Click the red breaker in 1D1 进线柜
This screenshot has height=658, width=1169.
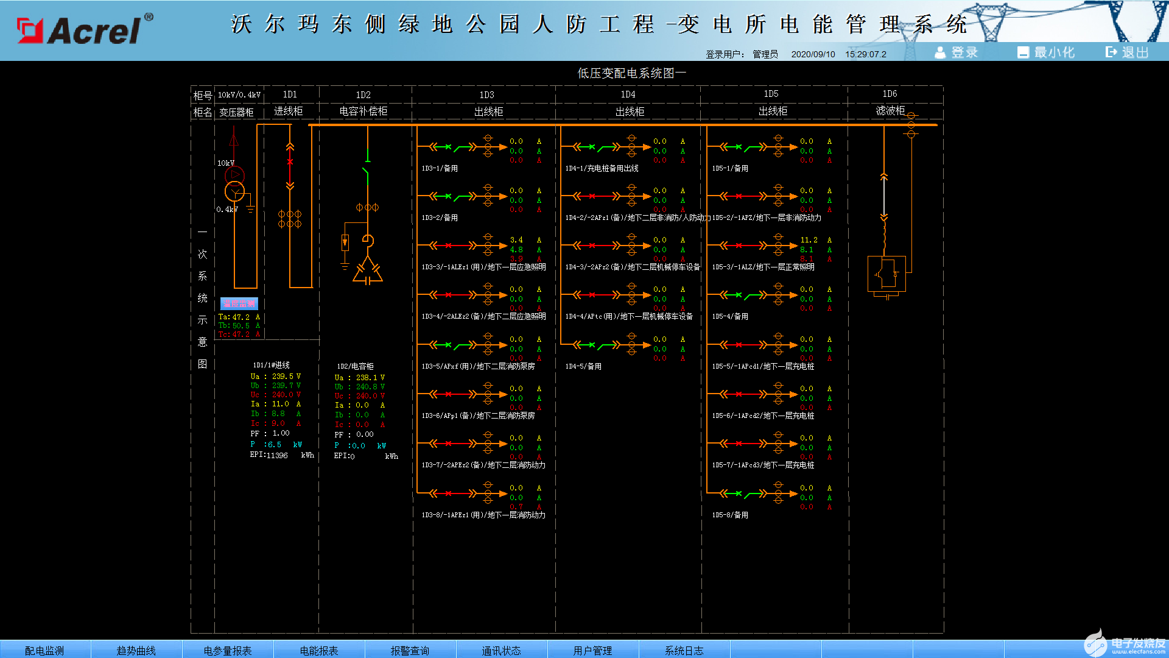point(290,162)
